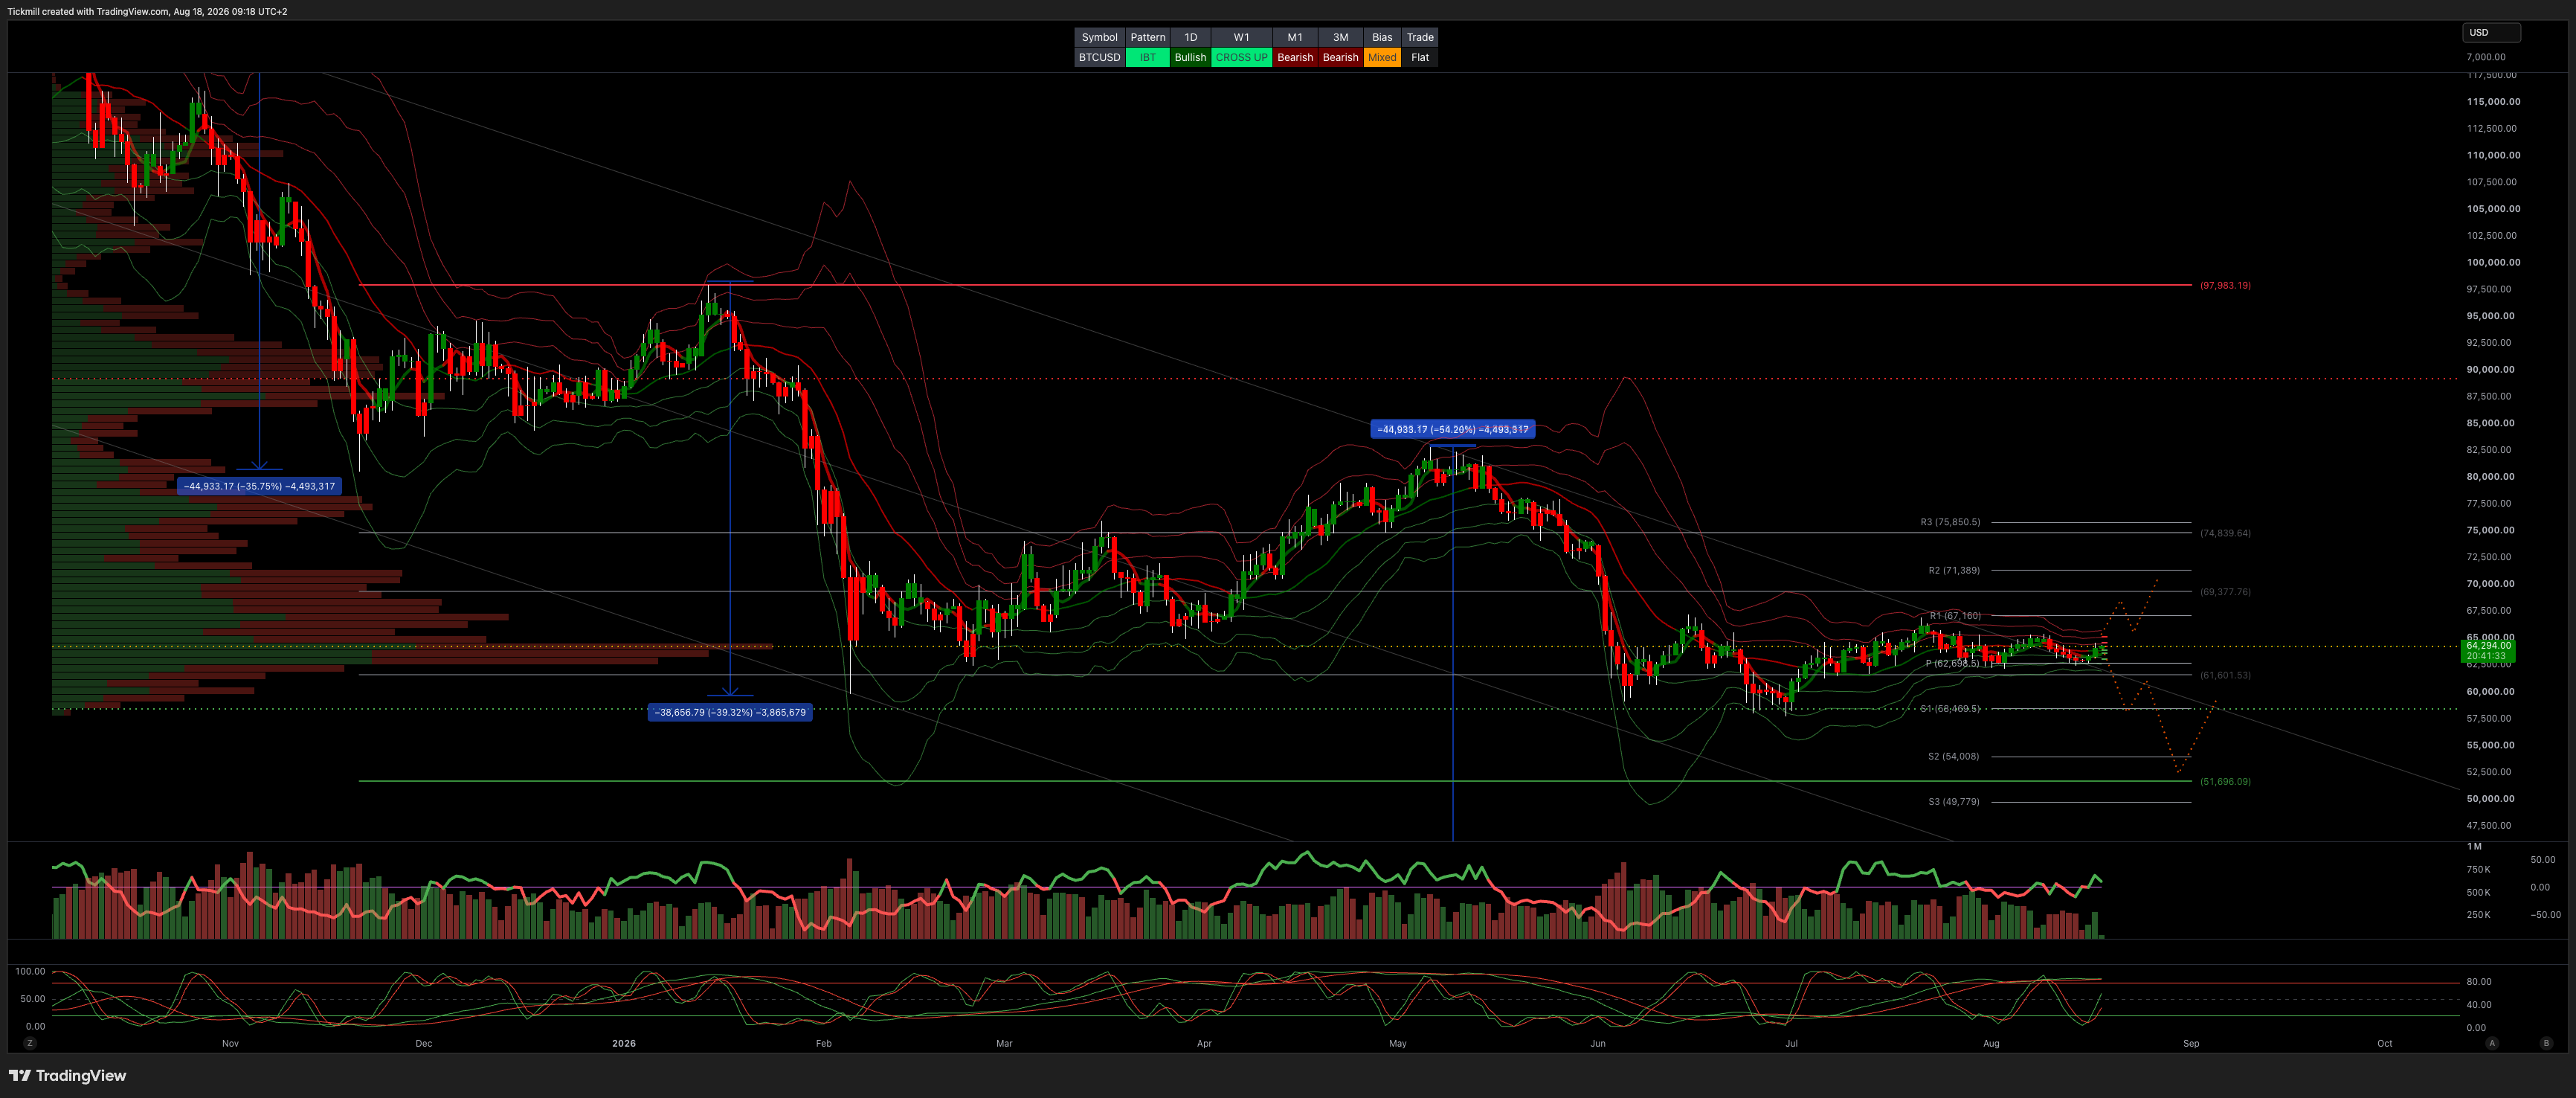Click the Feb label on the time axis
2576x1098 pixels.
click(x=823, y=1043)
